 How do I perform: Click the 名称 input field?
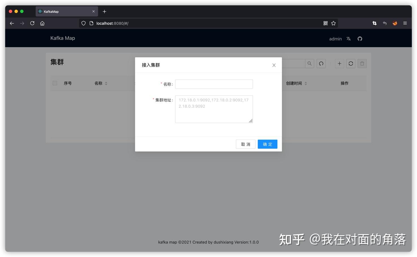[214, 84]
